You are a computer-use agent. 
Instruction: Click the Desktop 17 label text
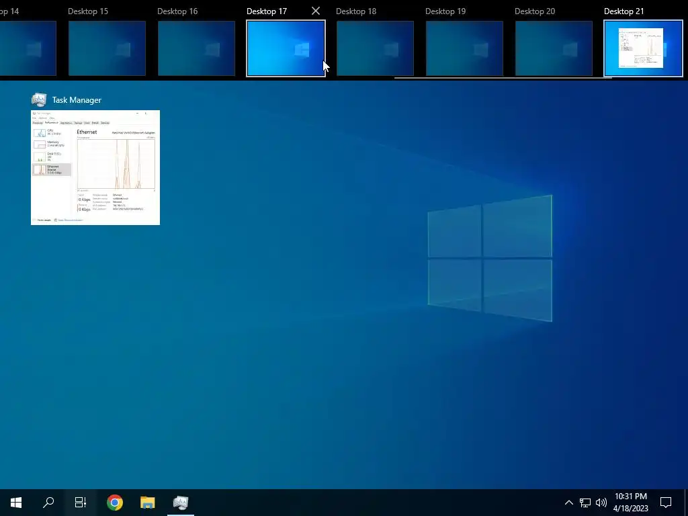click(267, 11)
